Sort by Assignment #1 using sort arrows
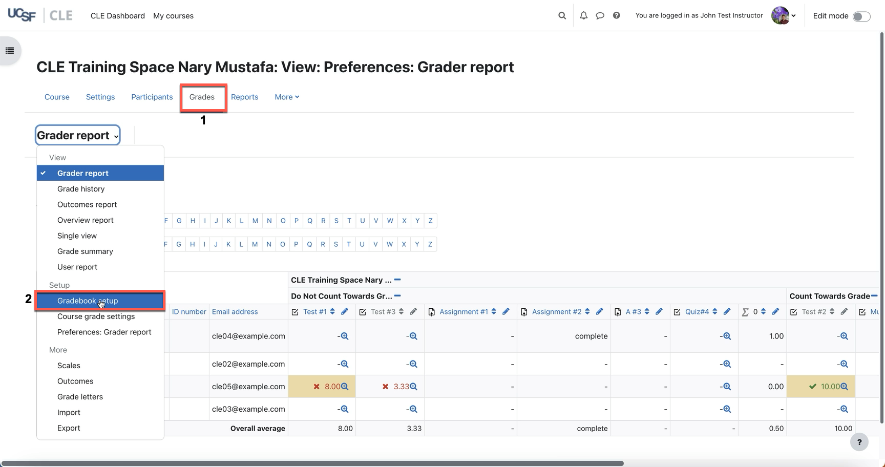This screenshot has width=885, height=467. click(494, 311)
